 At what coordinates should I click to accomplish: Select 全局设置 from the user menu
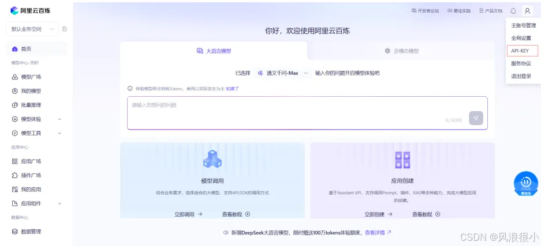click(521, 38)
